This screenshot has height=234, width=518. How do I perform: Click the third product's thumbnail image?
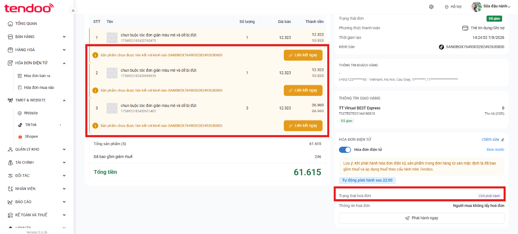tap(112, 108)
